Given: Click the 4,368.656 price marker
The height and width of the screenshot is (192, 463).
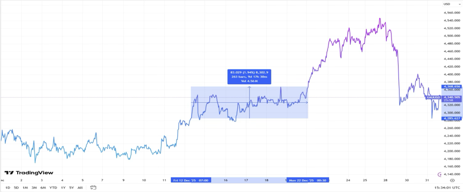Looking at the screenshot, I should [x=451, y=86].
